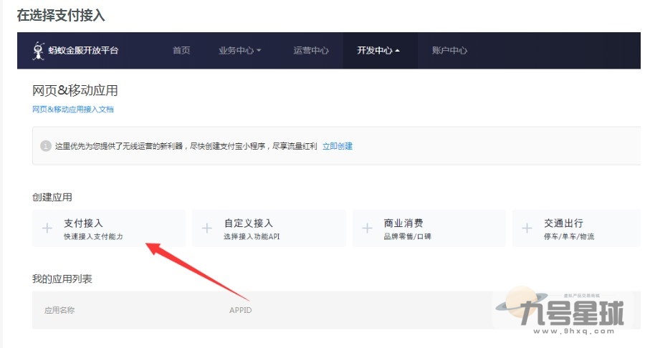This screenshot has height=348, width=645.
Task: Open the 网页&移动应用接入文档 link
Action: 73,110
